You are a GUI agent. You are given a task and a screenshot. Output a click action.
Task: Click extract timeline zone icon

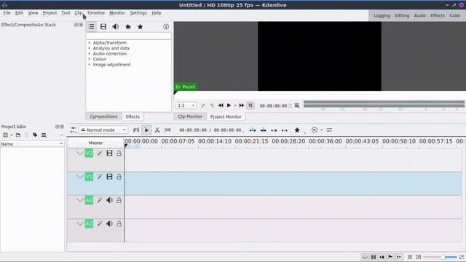274,130
